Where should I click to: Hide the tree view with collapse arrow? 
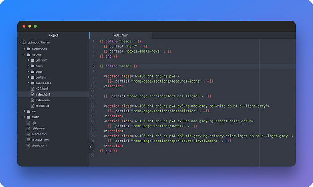(91, 147)
